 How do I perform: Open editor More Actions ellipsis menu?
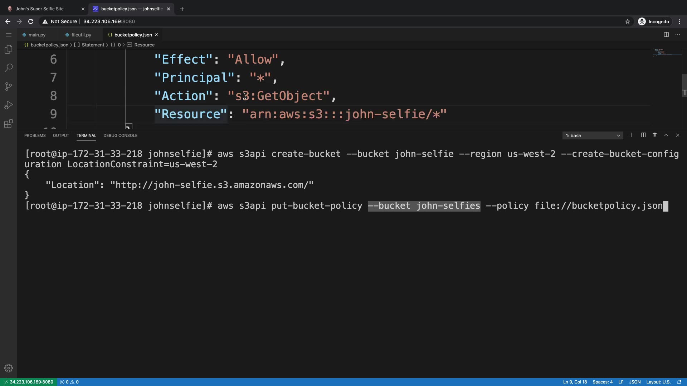click(678, 35)
